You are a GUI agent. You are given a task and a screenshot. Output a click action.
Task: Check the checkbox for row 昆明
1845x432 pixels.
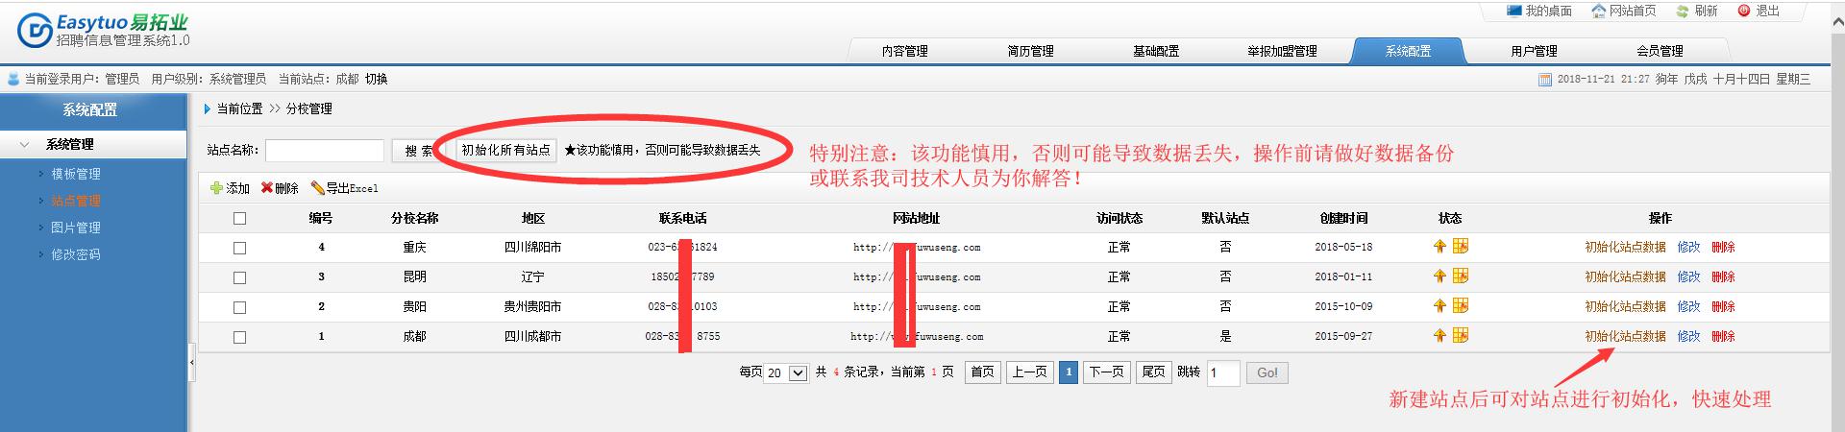(x=239, y=277)
